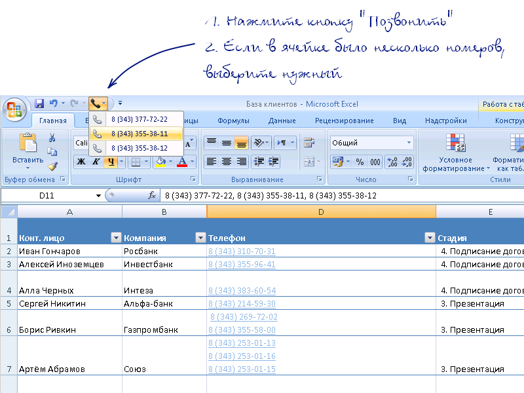The width and height of the screenshot is (524, 393).
Task: Activate the Format Painter brush
Action: (52, 166)
